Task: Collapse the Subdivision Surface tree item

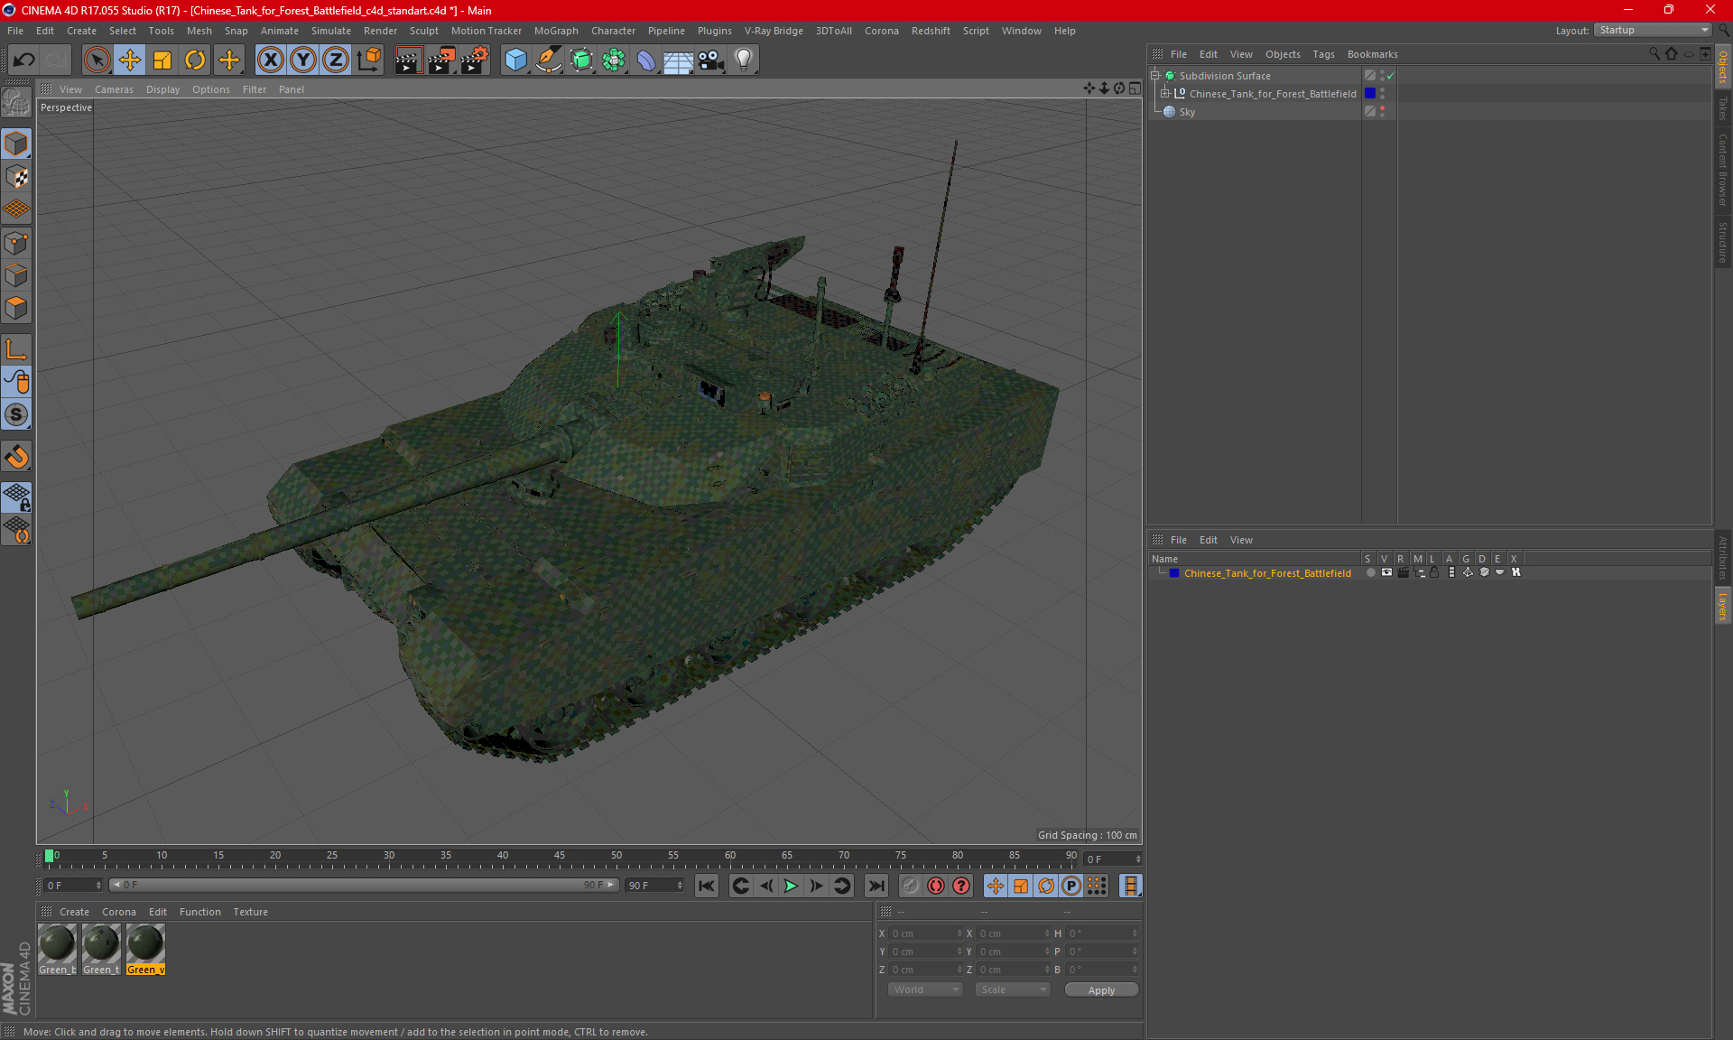Action: [1154, 76]
